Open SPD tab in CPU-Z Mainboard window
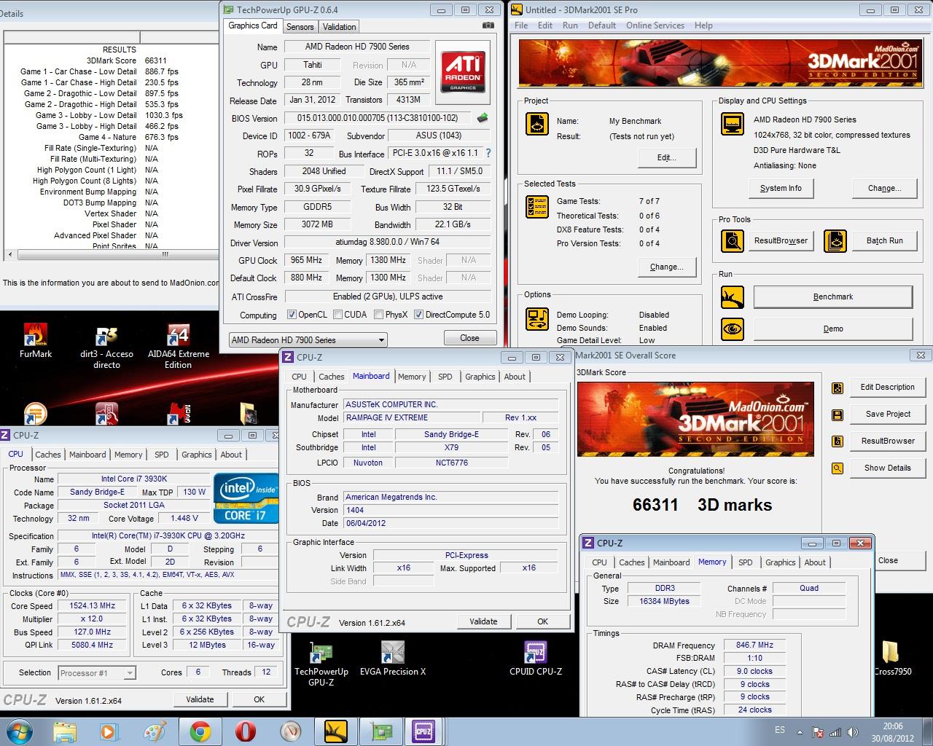Screen dimensions: 933x746 445,377
